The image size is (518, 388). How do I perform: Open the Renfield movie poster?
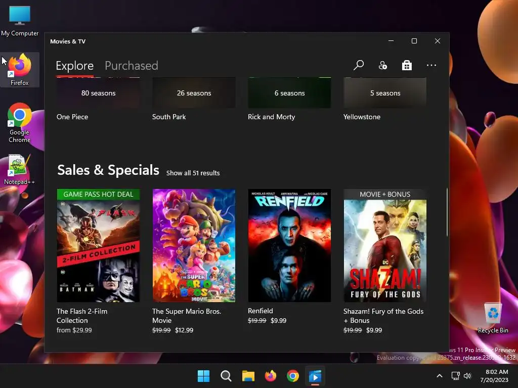(x=289, y=246)
